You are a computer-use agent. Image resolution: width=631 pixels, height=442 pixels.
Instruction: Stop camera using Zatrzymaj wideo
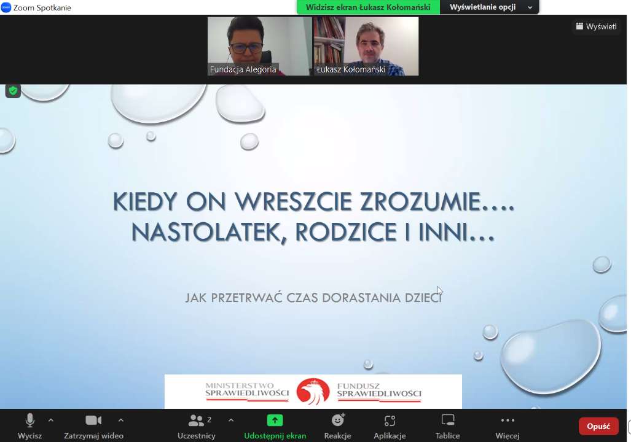coord(93,421)
